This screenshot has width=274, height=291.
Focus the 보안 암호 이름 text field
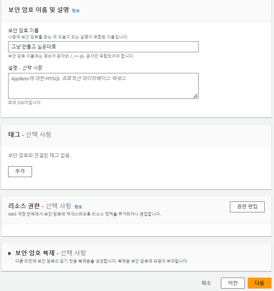[103, 47]
